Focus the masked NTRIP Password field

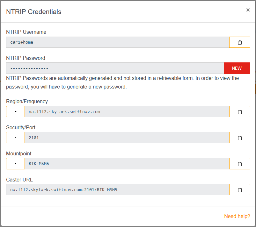[115, 68]
